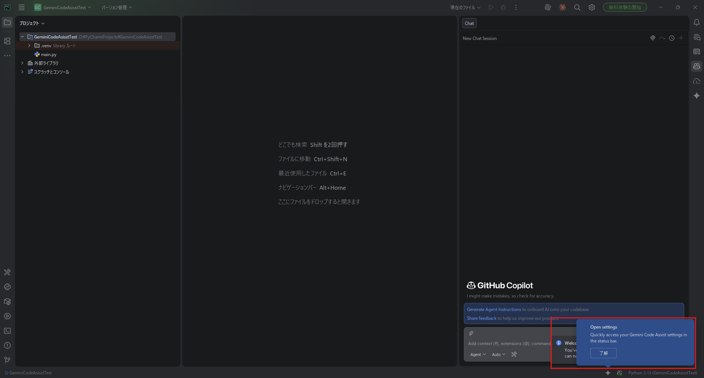Viewport: 704px width, 378px height.
Task: Expand the 外部ライブラリ node
Action: click(x=22, y=63)
